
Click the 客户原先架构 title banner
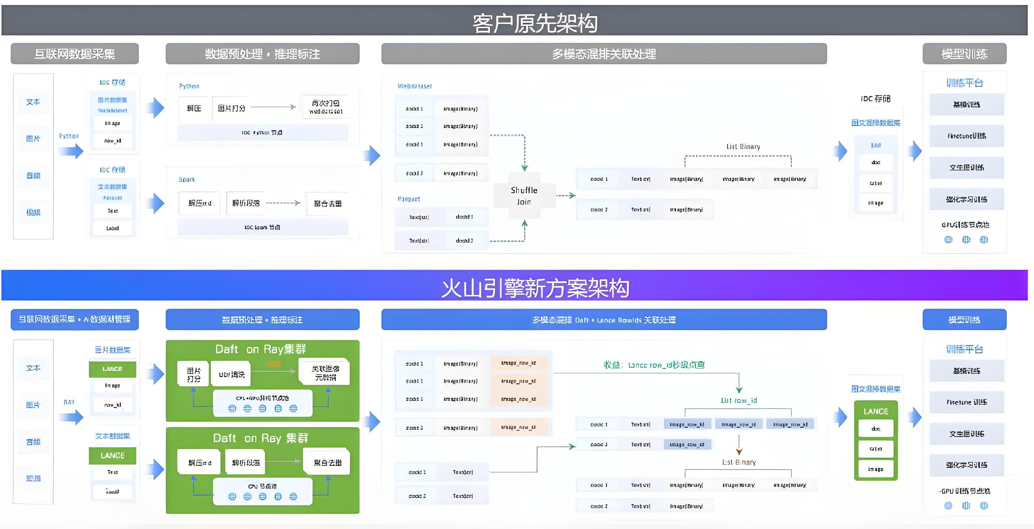tap(515, 20)
